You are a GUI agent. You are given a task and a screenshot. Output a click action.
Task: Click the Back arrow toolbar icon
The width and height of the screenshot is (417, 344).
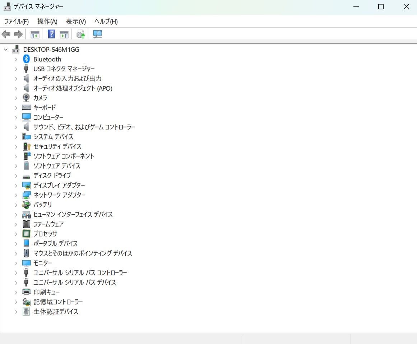[x=6, y=34]
